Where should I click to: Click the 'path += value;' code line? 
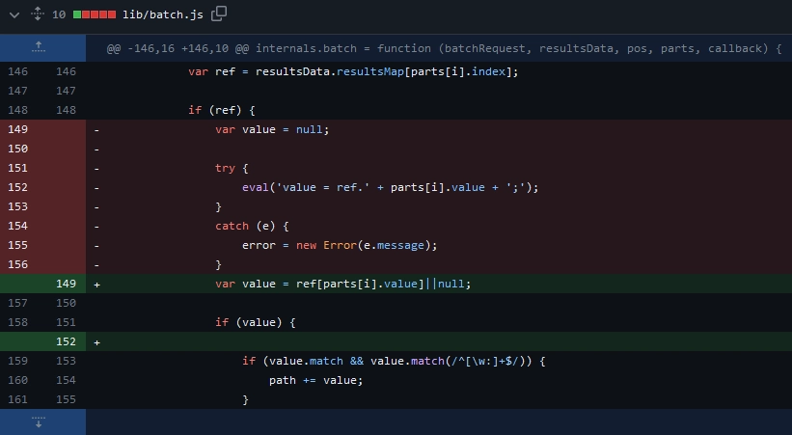click(315, 380)
